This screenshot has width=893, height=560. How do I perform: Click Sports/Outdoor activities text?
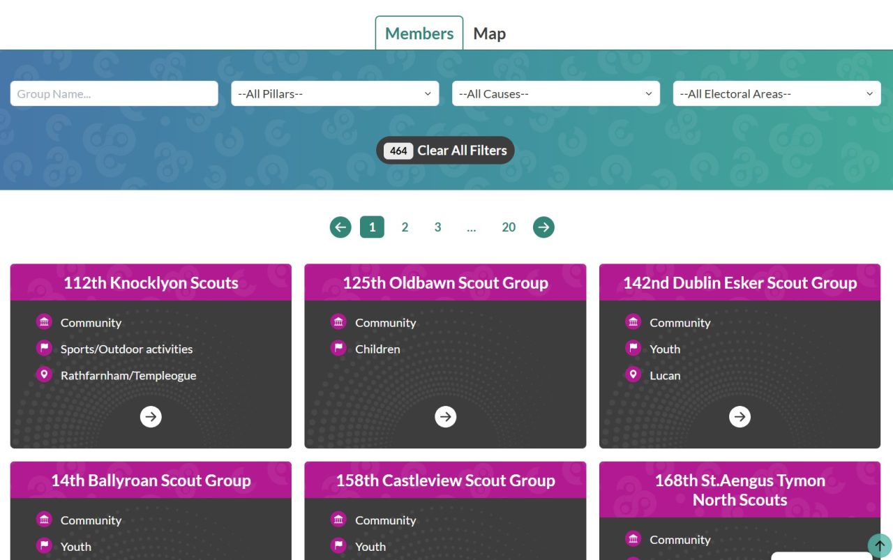click(126, 349)
